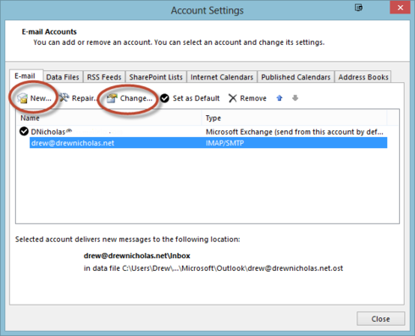Image resolution: width=415 pixels, height=336 pixels.
Task: Click the Change account icon
Action: [x=112, y=98]
